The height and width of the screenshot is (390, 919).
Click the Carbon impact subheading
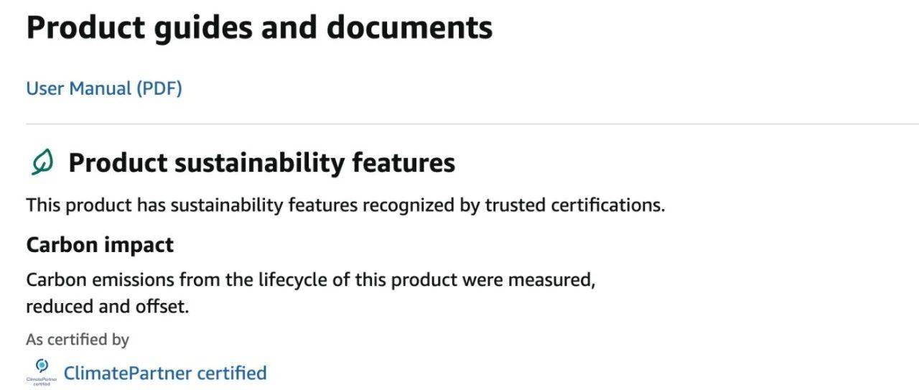tap(100, 245)
